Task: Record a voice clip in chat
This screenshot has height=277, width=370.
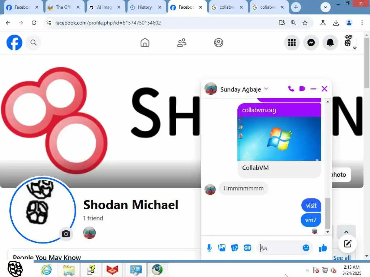Action: click(x=209, y=248)
